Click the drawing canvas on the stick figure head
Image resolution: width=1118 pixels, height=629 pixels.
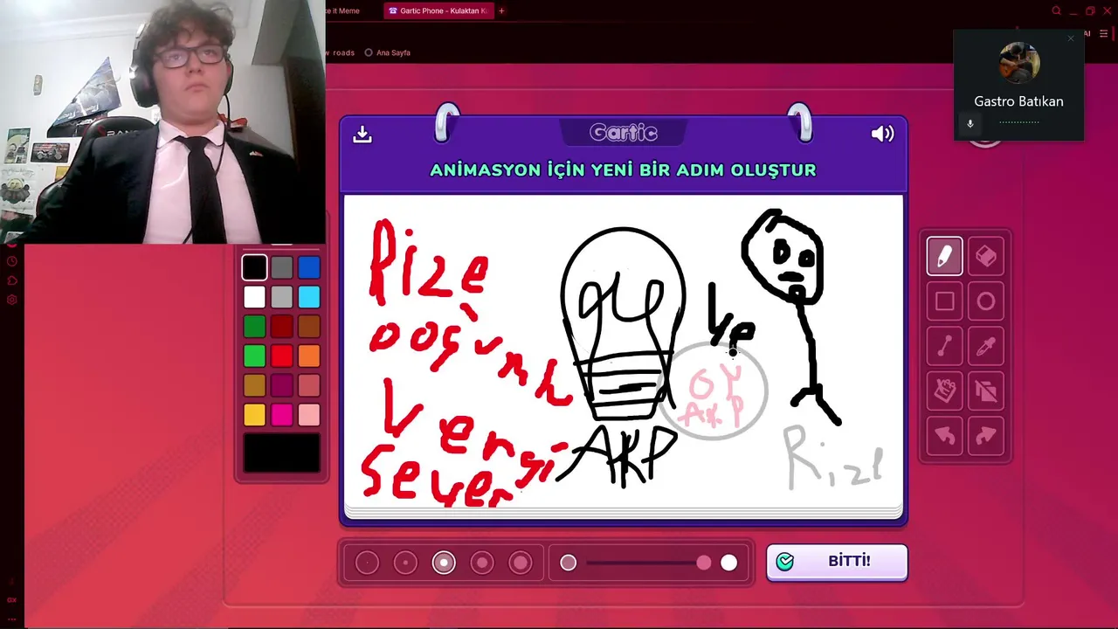pos(783,256)
